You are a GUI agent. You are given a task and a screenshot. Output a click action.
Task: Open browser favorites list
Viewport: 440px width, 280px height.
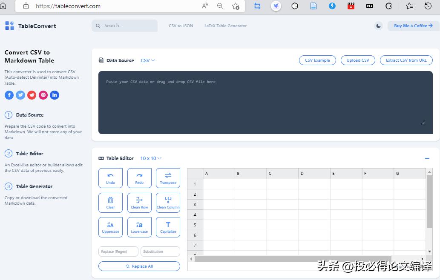pyautogui.click(x=409, y=6)
